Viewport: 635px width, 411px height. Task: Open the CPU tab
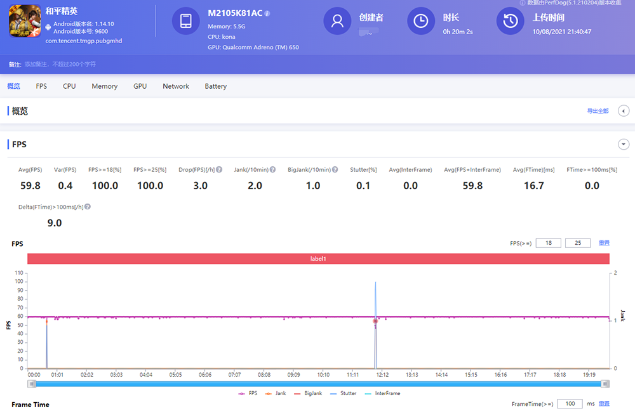pos(69,86)
